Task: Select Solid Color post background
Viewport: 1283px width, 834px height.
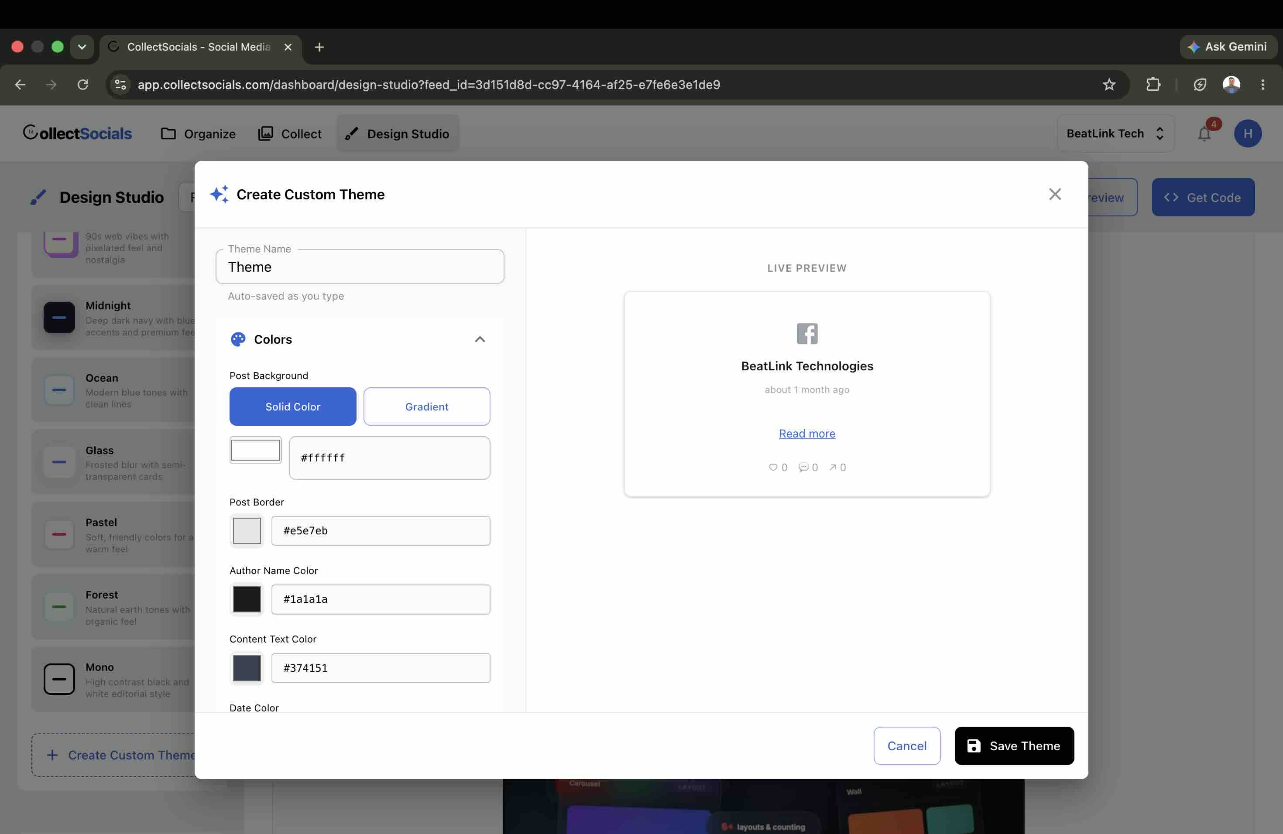Action: [x=293, y=407]
